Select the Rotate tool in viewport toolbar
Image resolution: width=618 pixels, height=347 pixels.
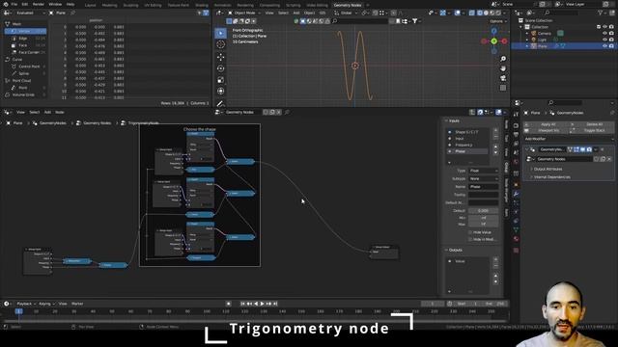tap(221, 68)
